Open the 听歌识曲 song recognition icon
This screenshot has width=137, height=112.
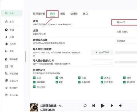click(6, 73)
